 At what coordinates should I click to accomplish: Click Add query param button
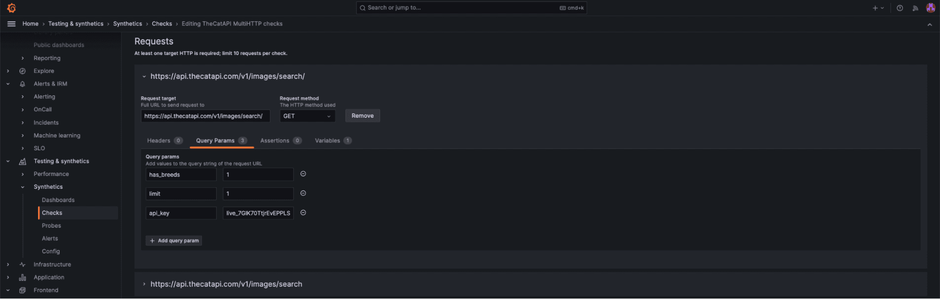click(x=174, y=241)
